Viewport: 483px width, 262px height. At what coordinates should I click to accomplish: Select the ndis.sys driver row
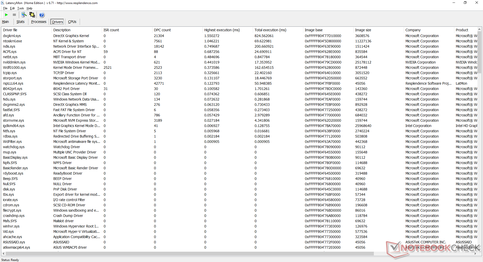click(239, 46)
